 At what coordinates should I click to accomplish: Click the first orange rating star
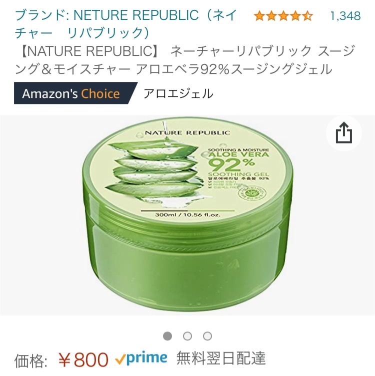pyautogui.click(x=259, y=16)
